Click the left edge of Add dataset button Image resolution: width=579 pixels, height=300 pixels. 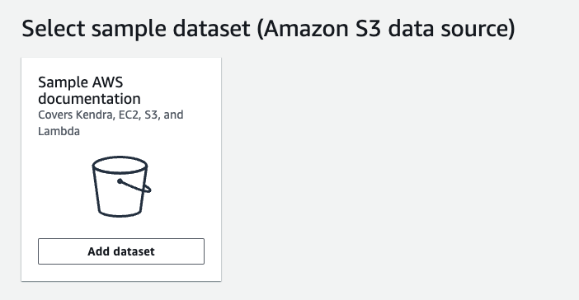[x=40, y=251]
